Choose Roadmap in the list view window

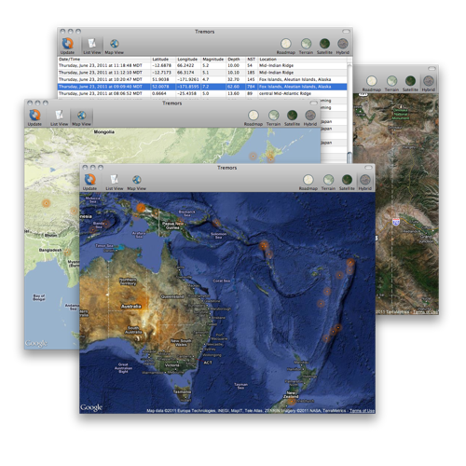(286, 47)
